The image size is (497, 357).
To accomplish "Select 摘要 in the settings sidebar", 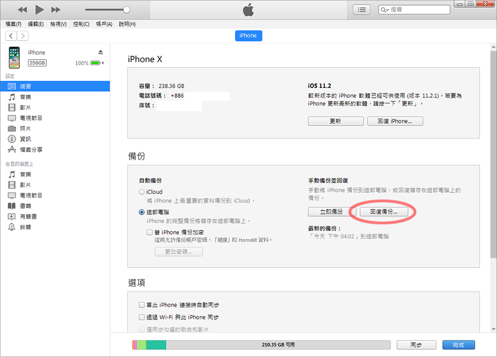I will (x=55, y=86).
